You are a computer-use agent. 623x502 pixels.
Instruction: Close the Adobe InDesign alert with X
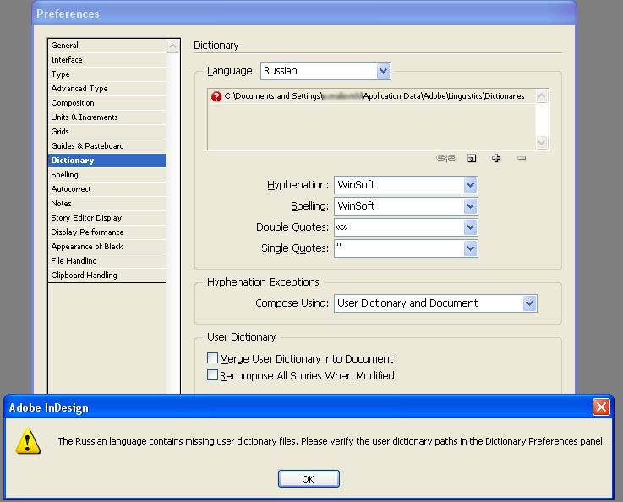pyautogui.click(x=601, y=407)
